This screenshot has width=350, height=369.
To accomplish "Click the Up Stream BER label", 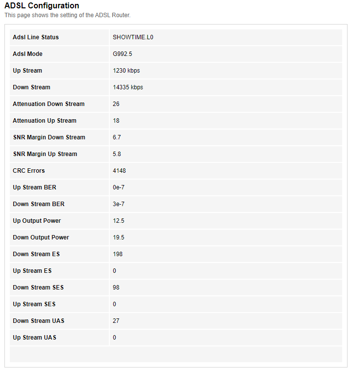I will (x=34, y=187).
